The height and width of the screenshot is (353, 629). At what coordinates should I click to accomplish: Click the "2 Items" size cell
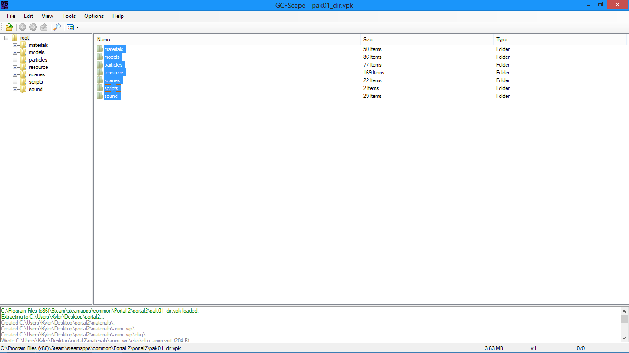pos(371,88)
